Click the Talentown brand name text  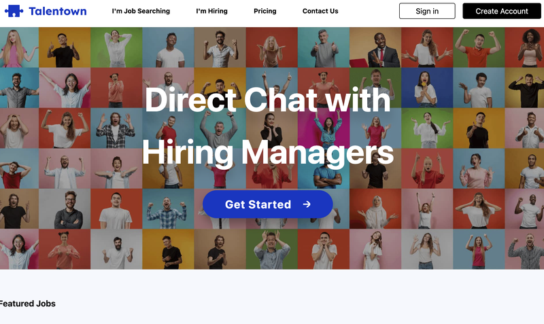coord(58,11)
